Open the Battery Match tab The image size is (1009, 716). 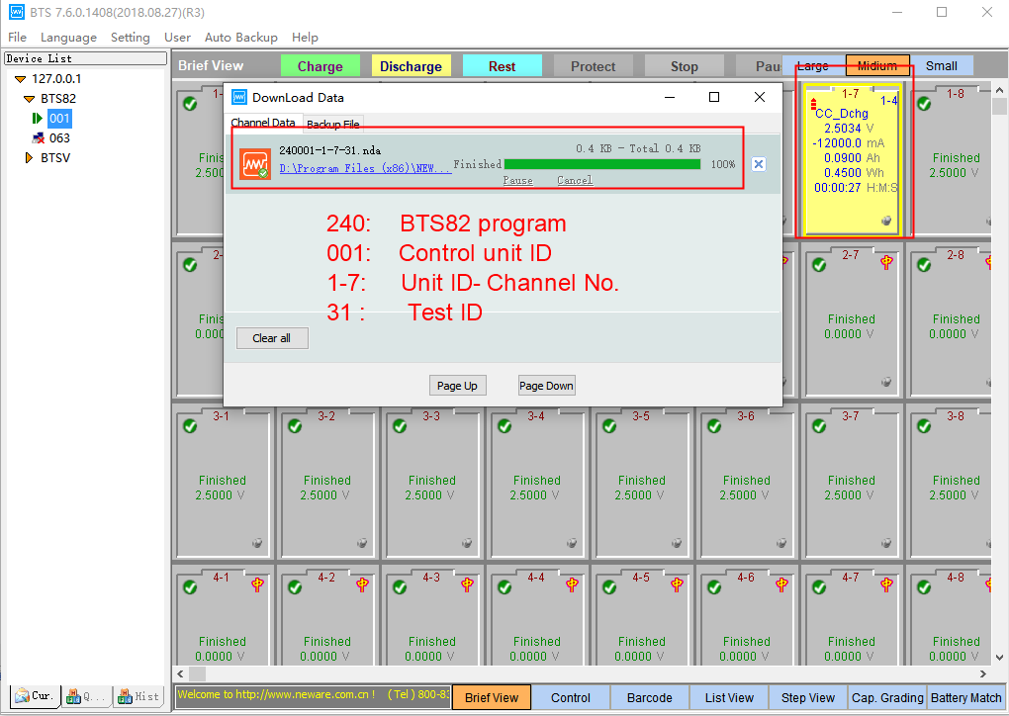(965, 698)
